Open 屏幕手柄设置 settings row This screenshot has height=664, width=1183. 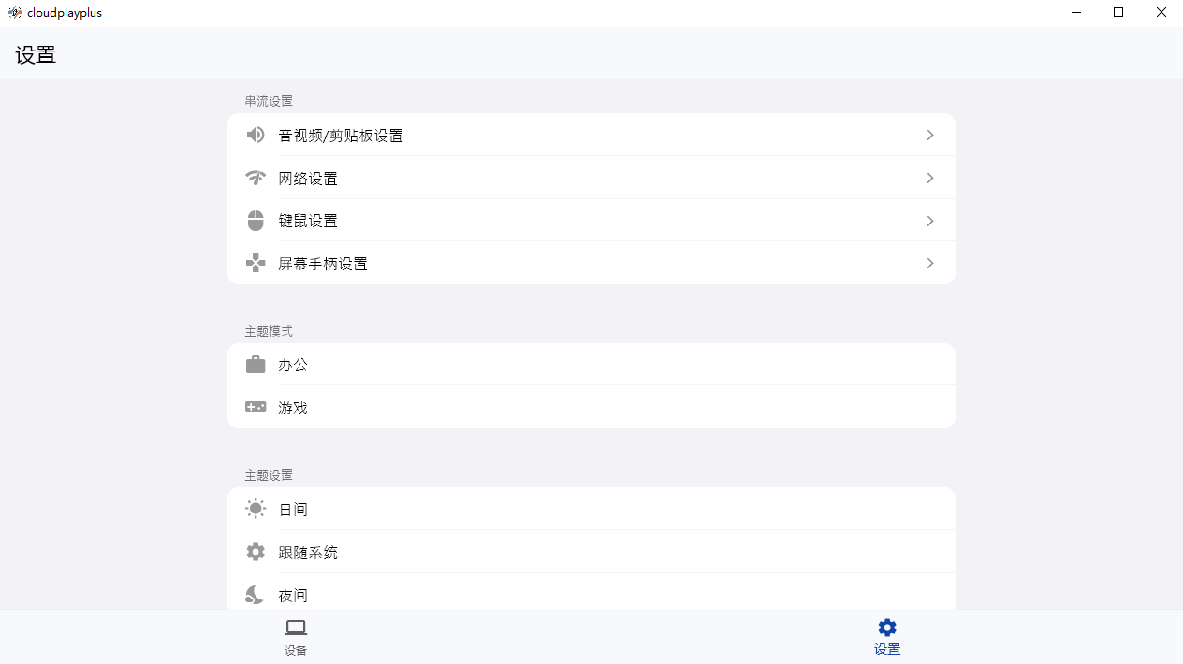tap(591, 263)
